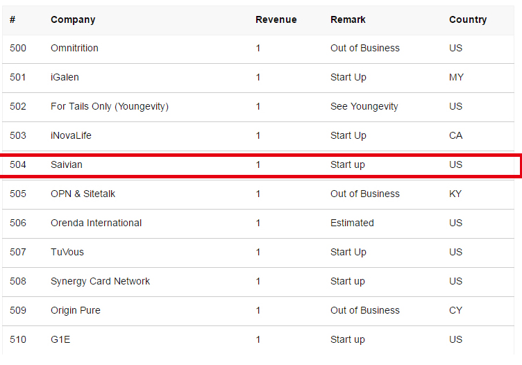This screenshot has height=365, width=522.
Task: Click the Country column header
Action: coord(468,19)
